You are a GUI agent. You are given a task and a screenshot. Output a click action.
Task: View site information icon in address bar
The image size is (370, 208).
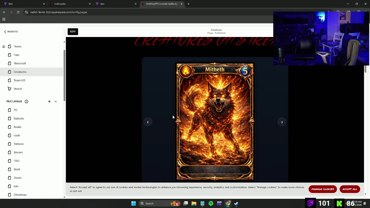(26, 12)
